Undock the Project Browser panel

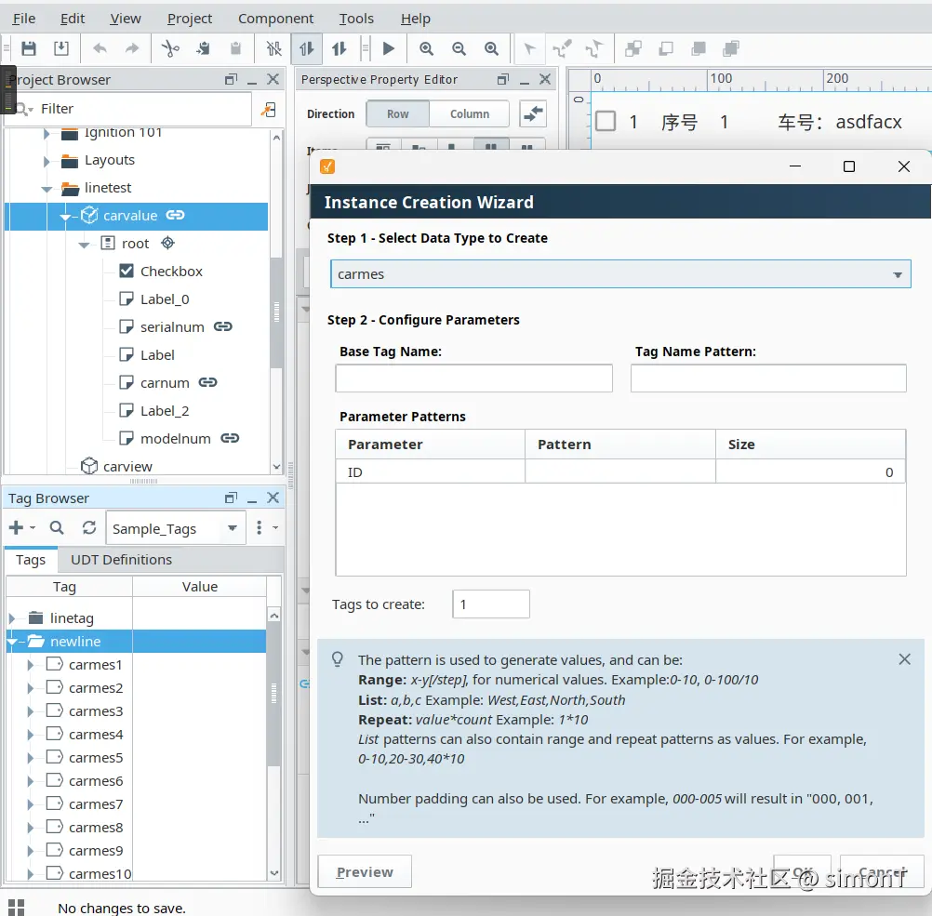click(x=232, y=79)
